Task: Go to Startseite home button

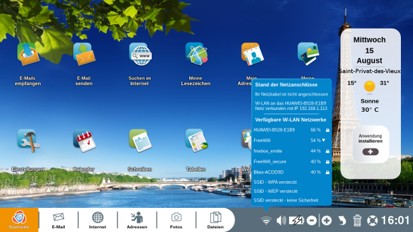Action: pos(19,220)
